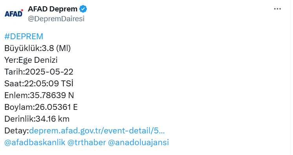Click the time 22:05:09 TSİ
Image resolution: width=293 pixels, height=155 pixels.
(49, 84)
